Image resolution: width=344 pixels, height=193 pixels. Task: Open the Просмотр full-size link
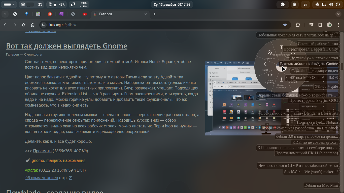(x=42, y=151)
